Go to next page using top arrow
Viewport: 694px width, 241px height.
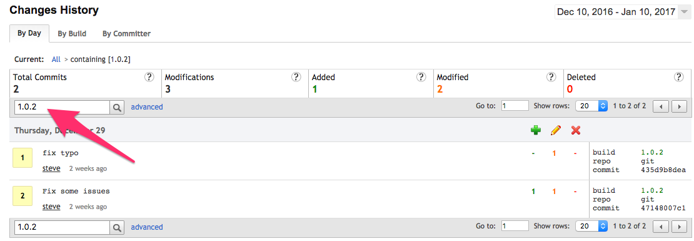point(679,107)
